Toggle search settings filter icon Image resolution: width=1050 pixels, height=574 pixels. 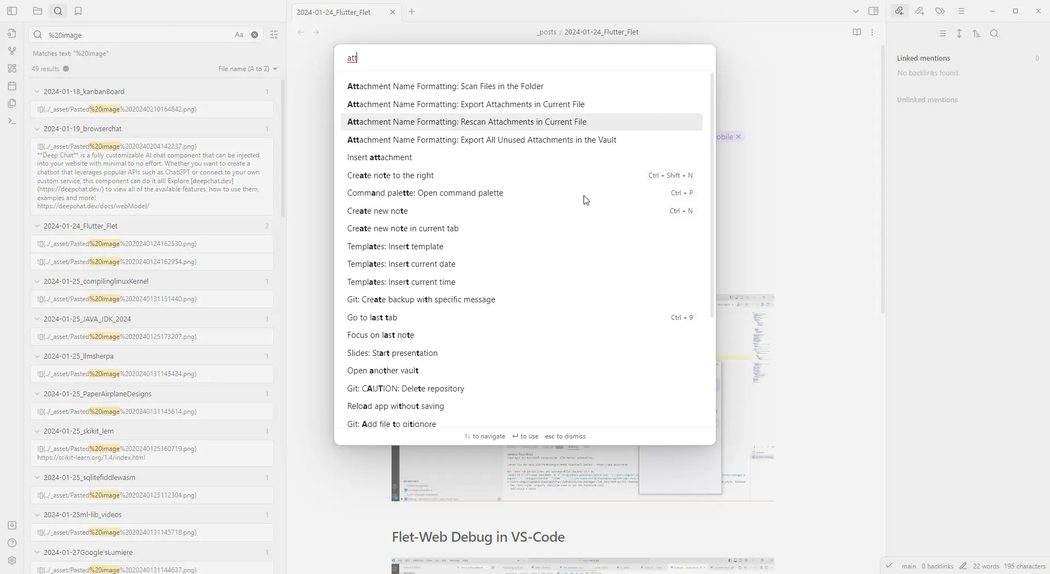point(274,34)
